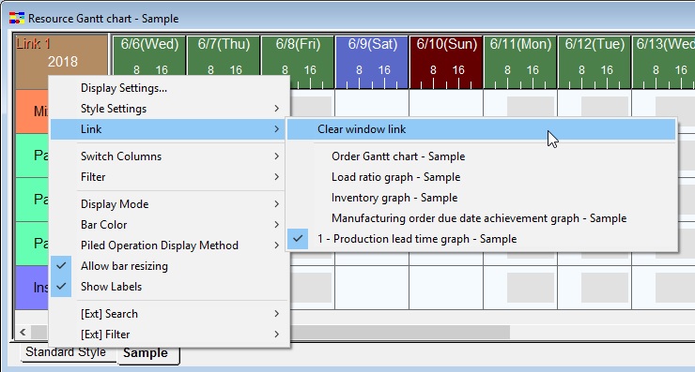Expand arrow beside Style Settings

click(276, 109)
